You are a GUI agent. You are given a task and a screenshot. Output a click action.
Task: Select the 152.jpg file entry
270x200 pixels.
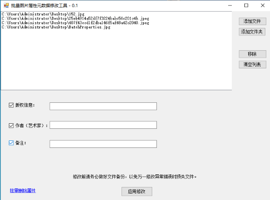click(x=43, y=14)
